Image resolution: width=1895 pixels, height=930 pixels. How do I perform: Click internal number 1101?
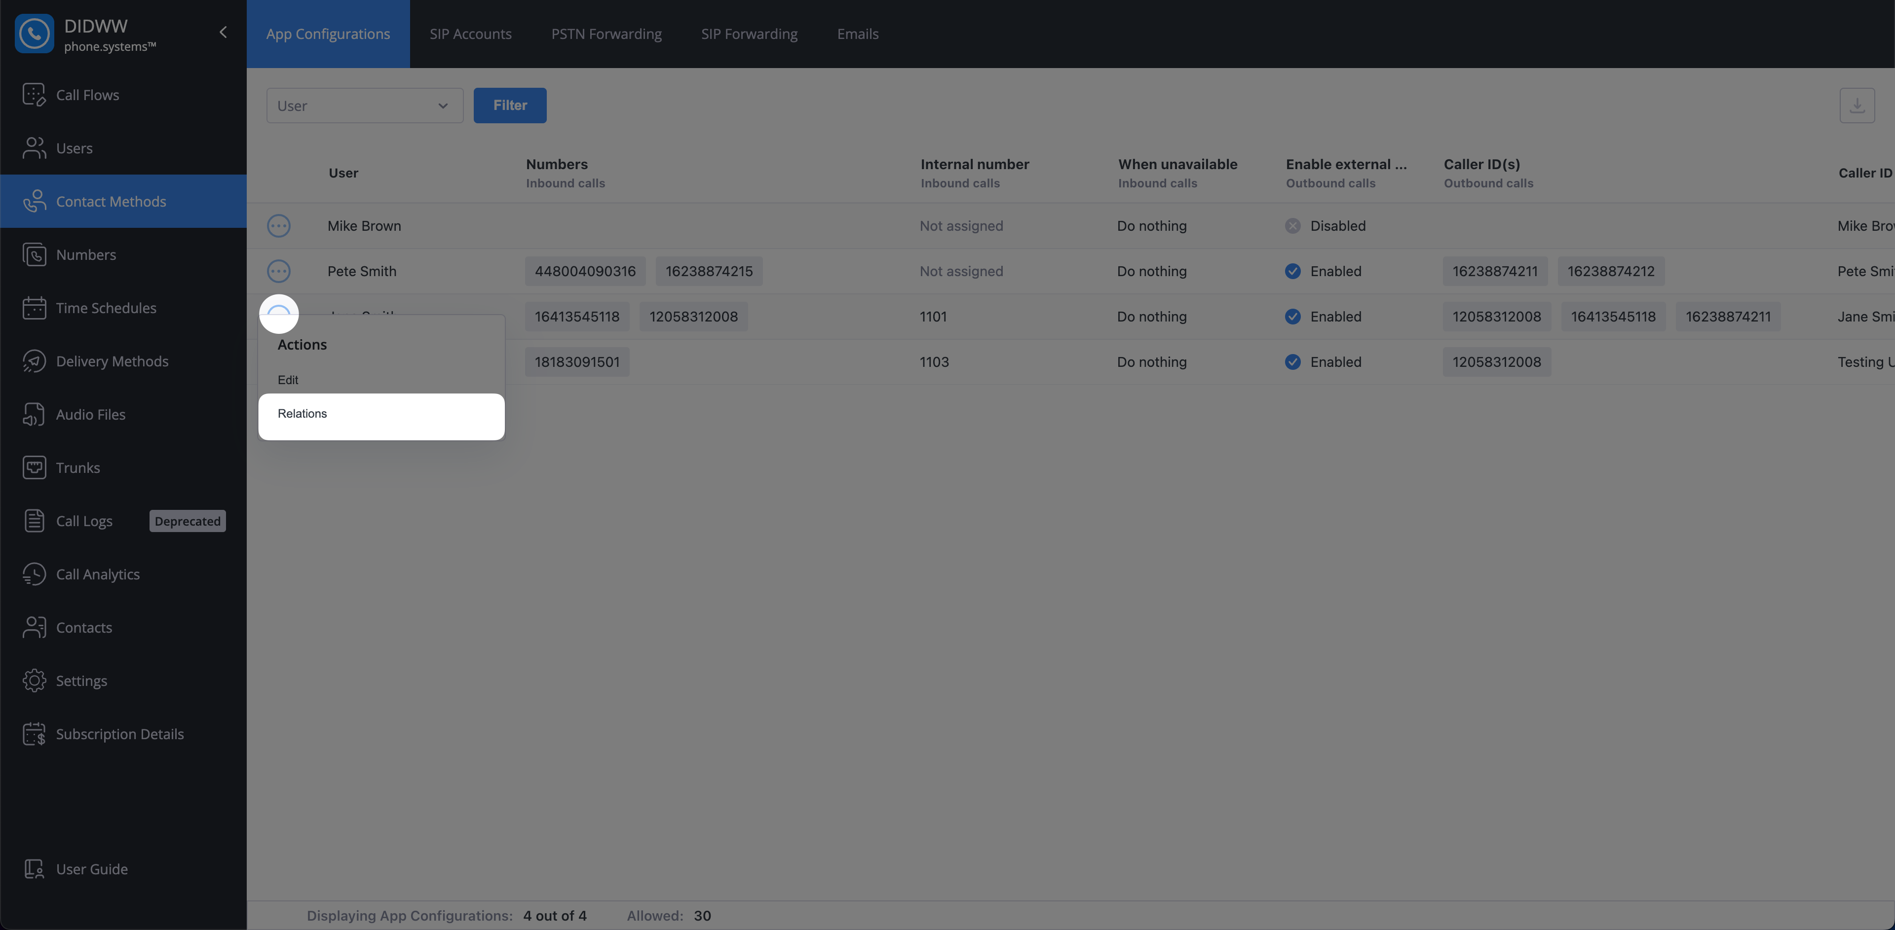(x=933, y=317)
